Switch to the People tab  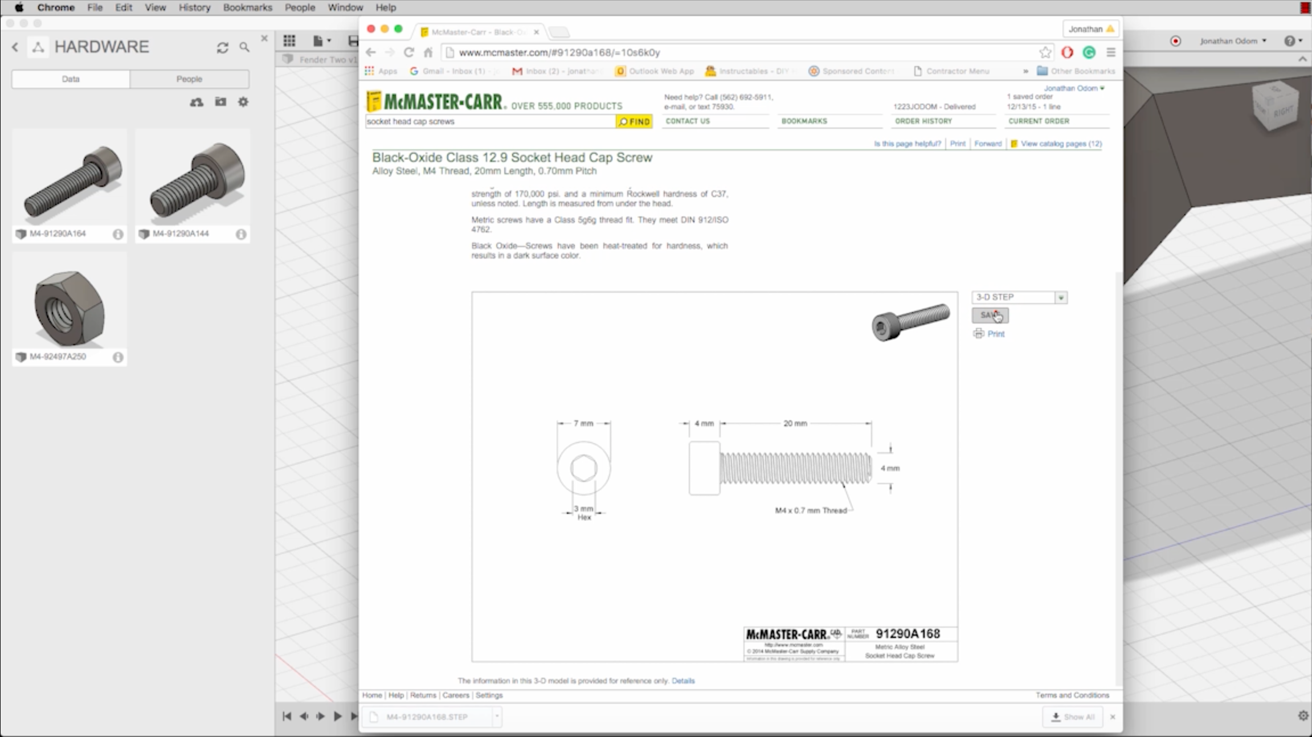click(189, 79)
